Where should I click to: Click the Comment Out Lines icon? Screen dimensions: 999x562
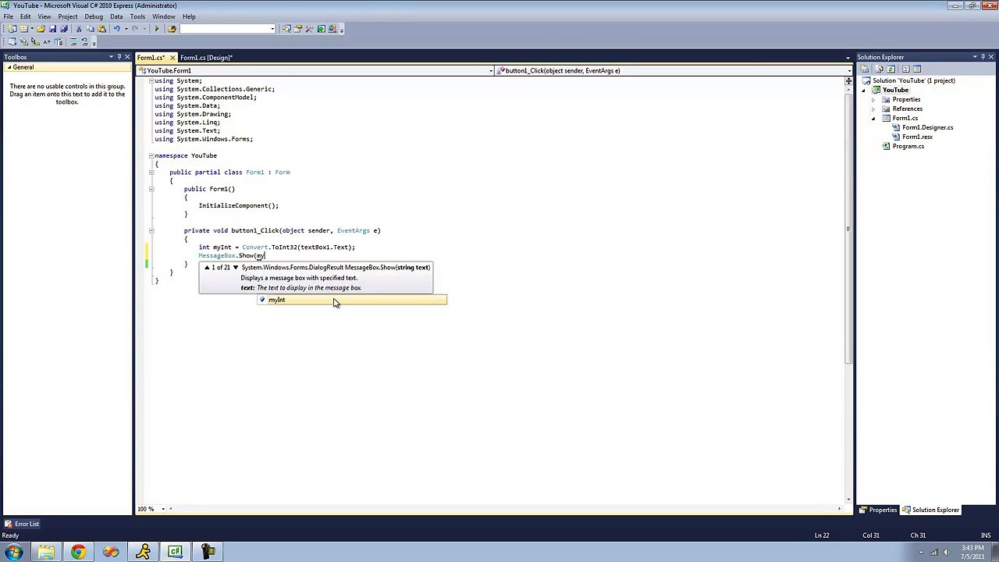pos(73,41)
